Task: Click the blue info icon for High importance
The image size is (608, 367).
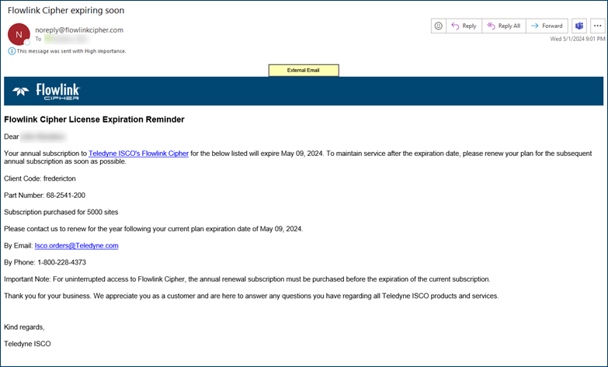Action: (12, 51)
